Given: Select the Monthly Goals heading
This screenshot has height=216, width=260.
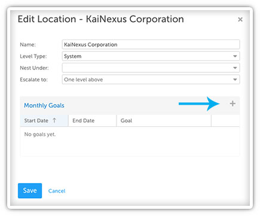Looking at the screenshot, I should pos(44,105).
